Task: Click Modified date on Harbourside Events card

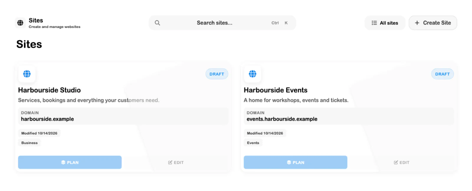Action: click(265, 133)
